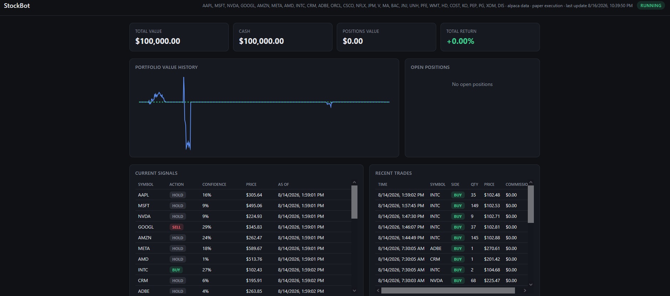The width and height of the screenshot is (670, 296).
Task: Click the AMD price $513.76
Action: [254, 259]
